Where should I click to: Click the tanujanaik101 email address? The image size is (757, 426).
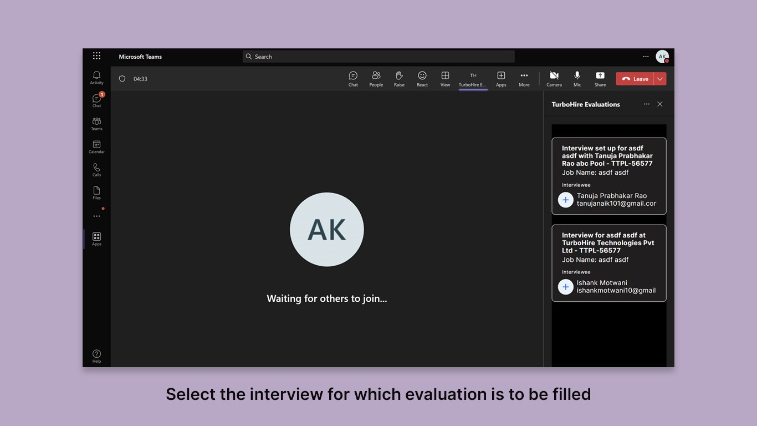616,204
